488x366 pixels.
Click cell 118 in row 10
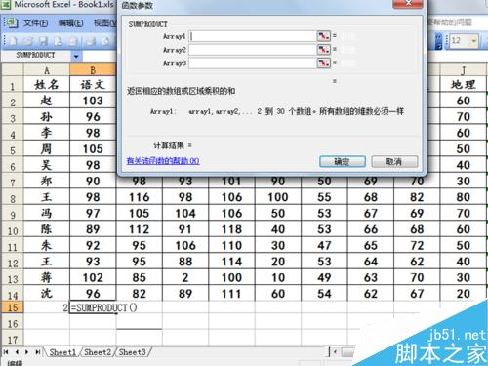coord(231,229)
